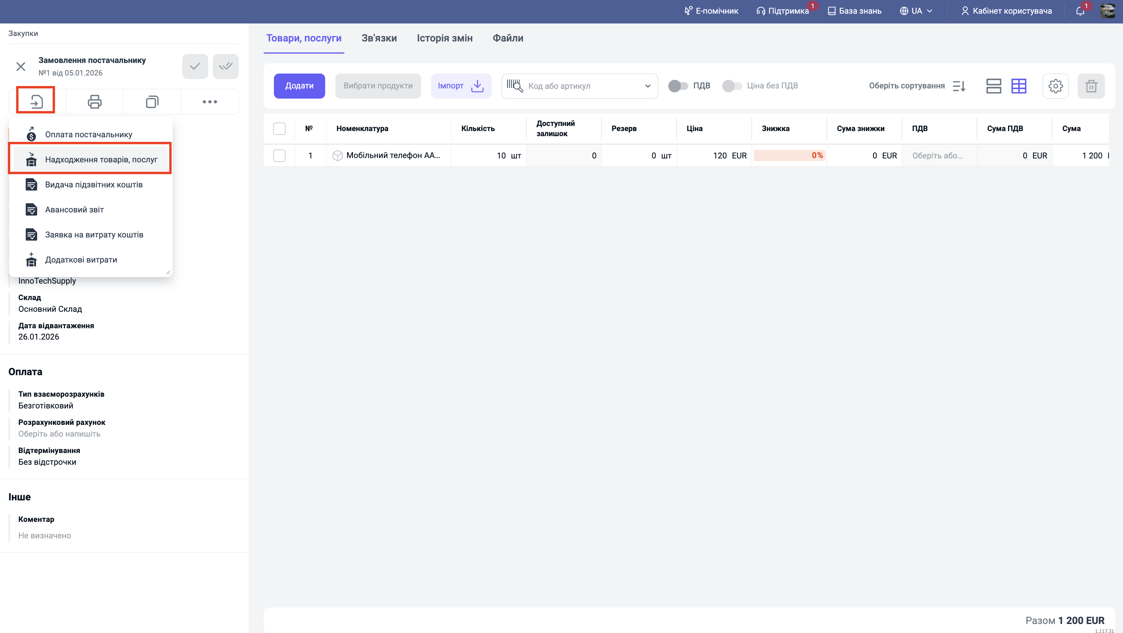Open table settings gear icon
This screenshot has height=633, width=1123.
point(1055,86)
